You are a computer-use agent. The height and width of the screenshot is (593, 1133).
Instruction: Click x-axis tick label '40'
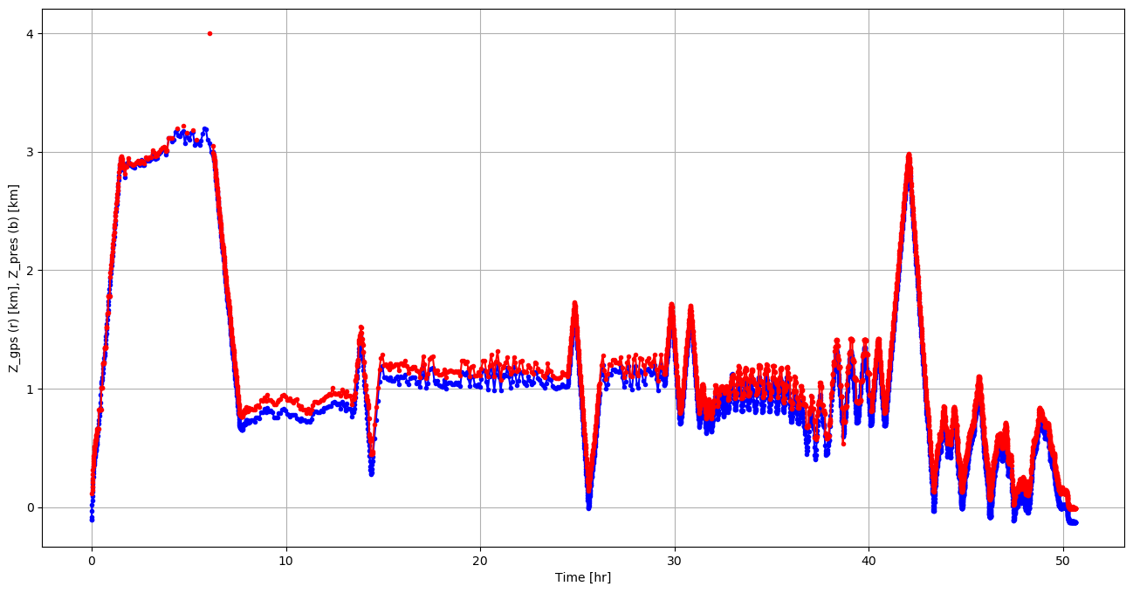coord(869,561)
